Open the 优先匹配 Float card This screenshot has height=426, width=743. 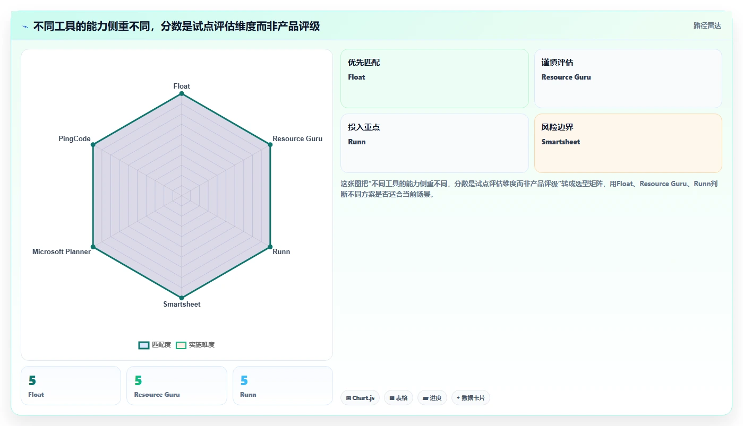pos(434,79)
